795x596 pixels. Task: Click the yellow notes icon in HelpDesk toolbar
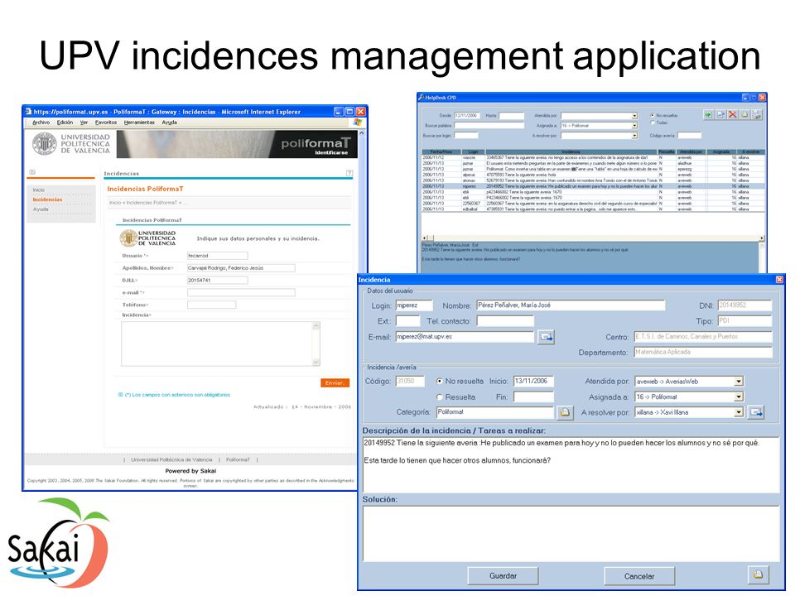[x=744, y=114]
